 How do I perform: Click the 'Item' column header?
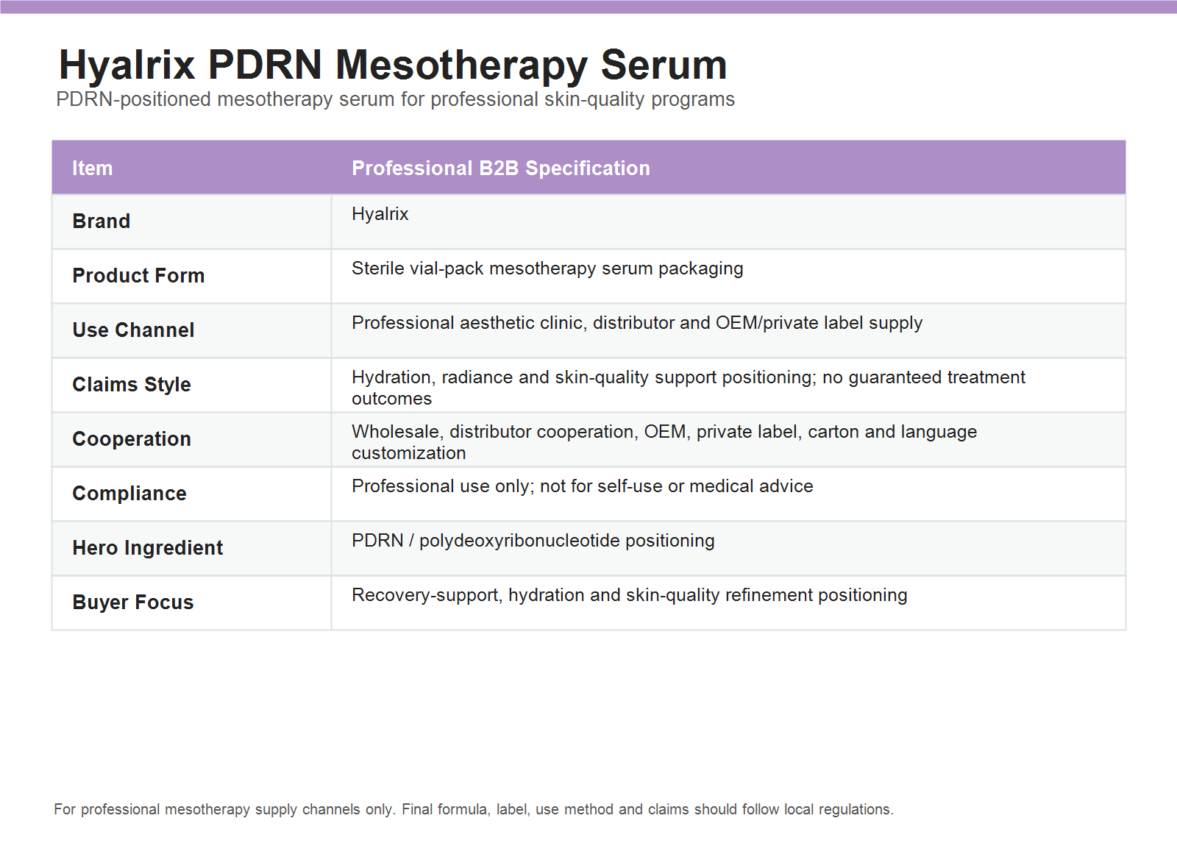(93, 168)
